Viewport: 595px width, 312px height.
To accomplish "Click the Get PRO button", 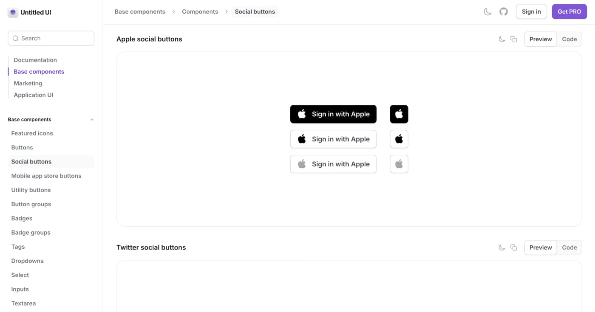I will pyautogui.click(x=569, y=11).
